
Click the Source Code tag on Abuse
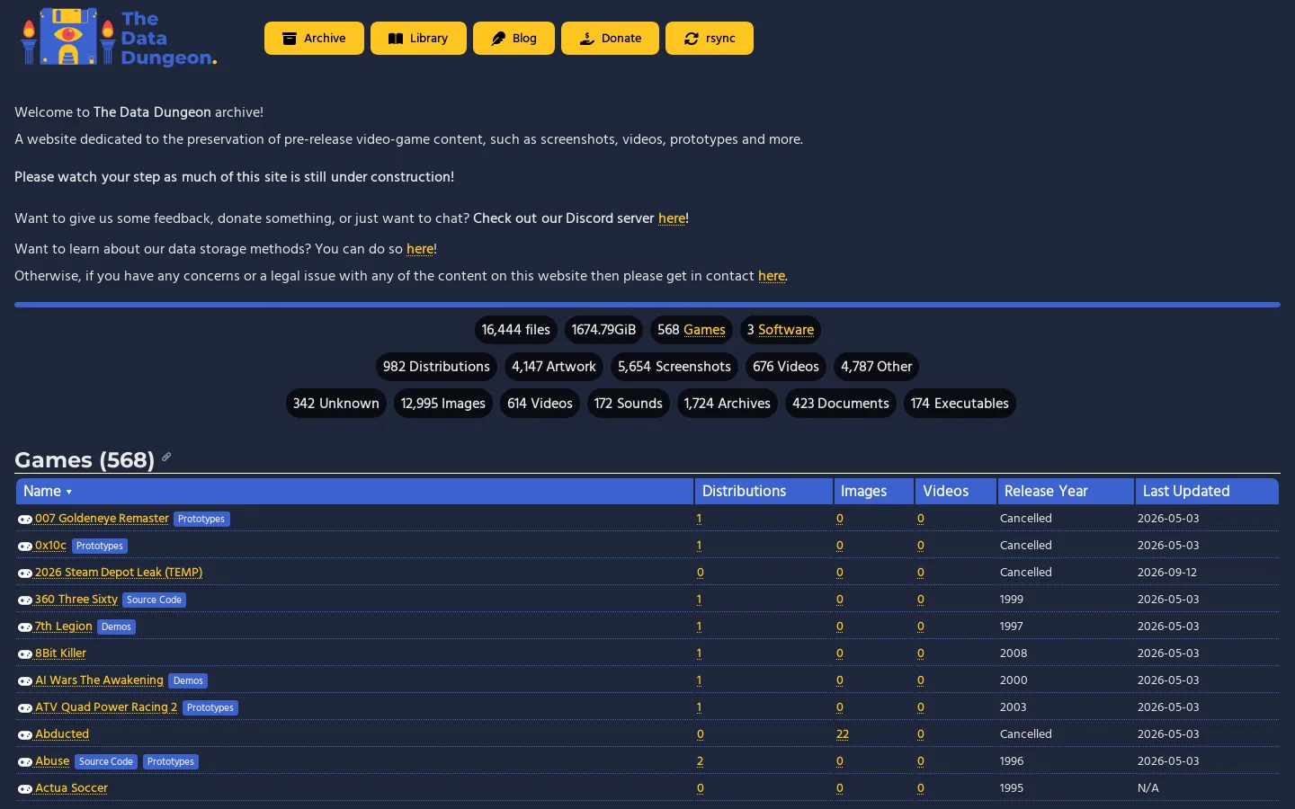click(106, 761)
